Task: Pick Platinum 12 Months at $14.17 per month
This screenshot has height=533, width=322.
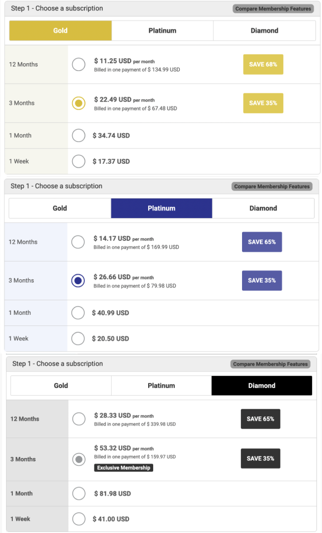Action: (78, 242)
